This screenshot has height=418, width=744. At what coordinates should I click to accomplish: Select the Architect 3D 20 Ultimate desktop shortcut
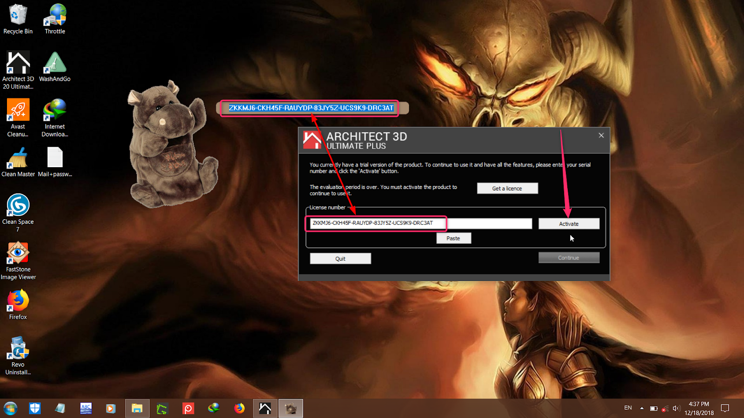pyautogui.click(x=18, y=70)
